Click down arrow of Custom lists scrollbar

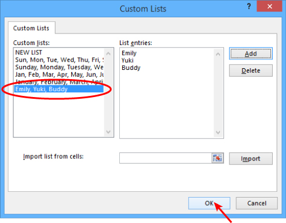108,132
